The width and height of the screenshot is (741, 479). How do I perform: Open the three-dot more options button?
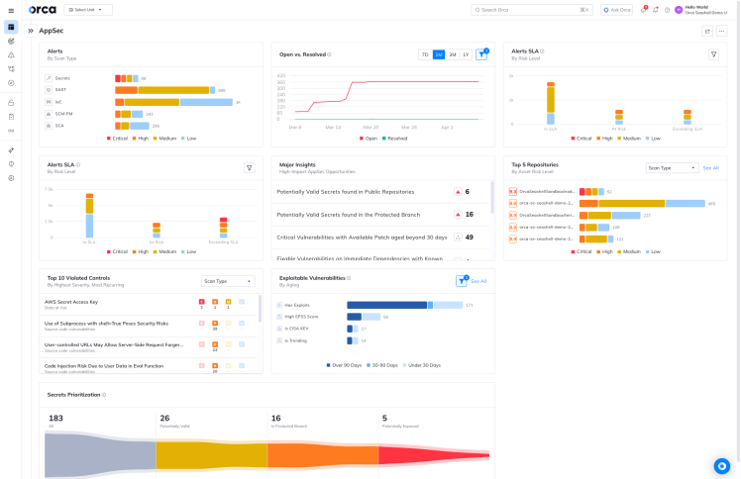pyautogui.click(x=721, y=31)
